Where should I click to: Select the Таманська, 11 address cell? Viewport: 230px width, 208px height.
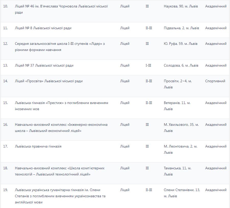pyautogui.click(x=177, y=171)
